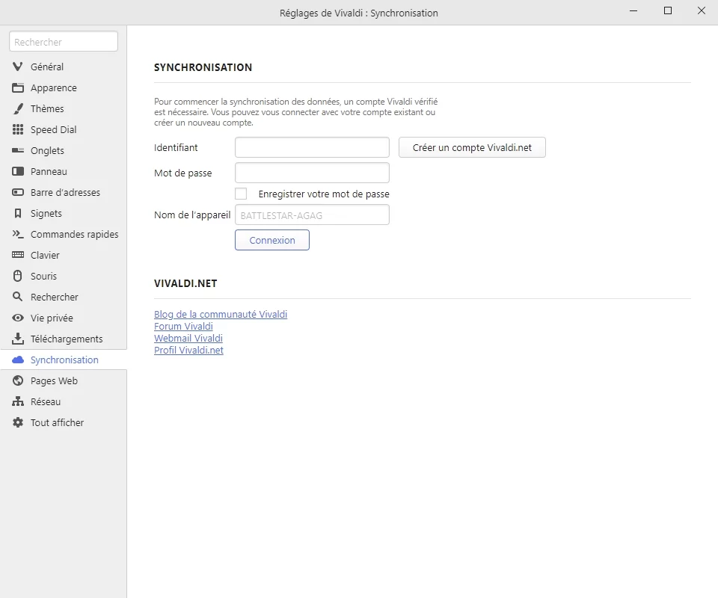
Task: Select the Synchronisation label in sidebar
Action: tap(64, 360)
